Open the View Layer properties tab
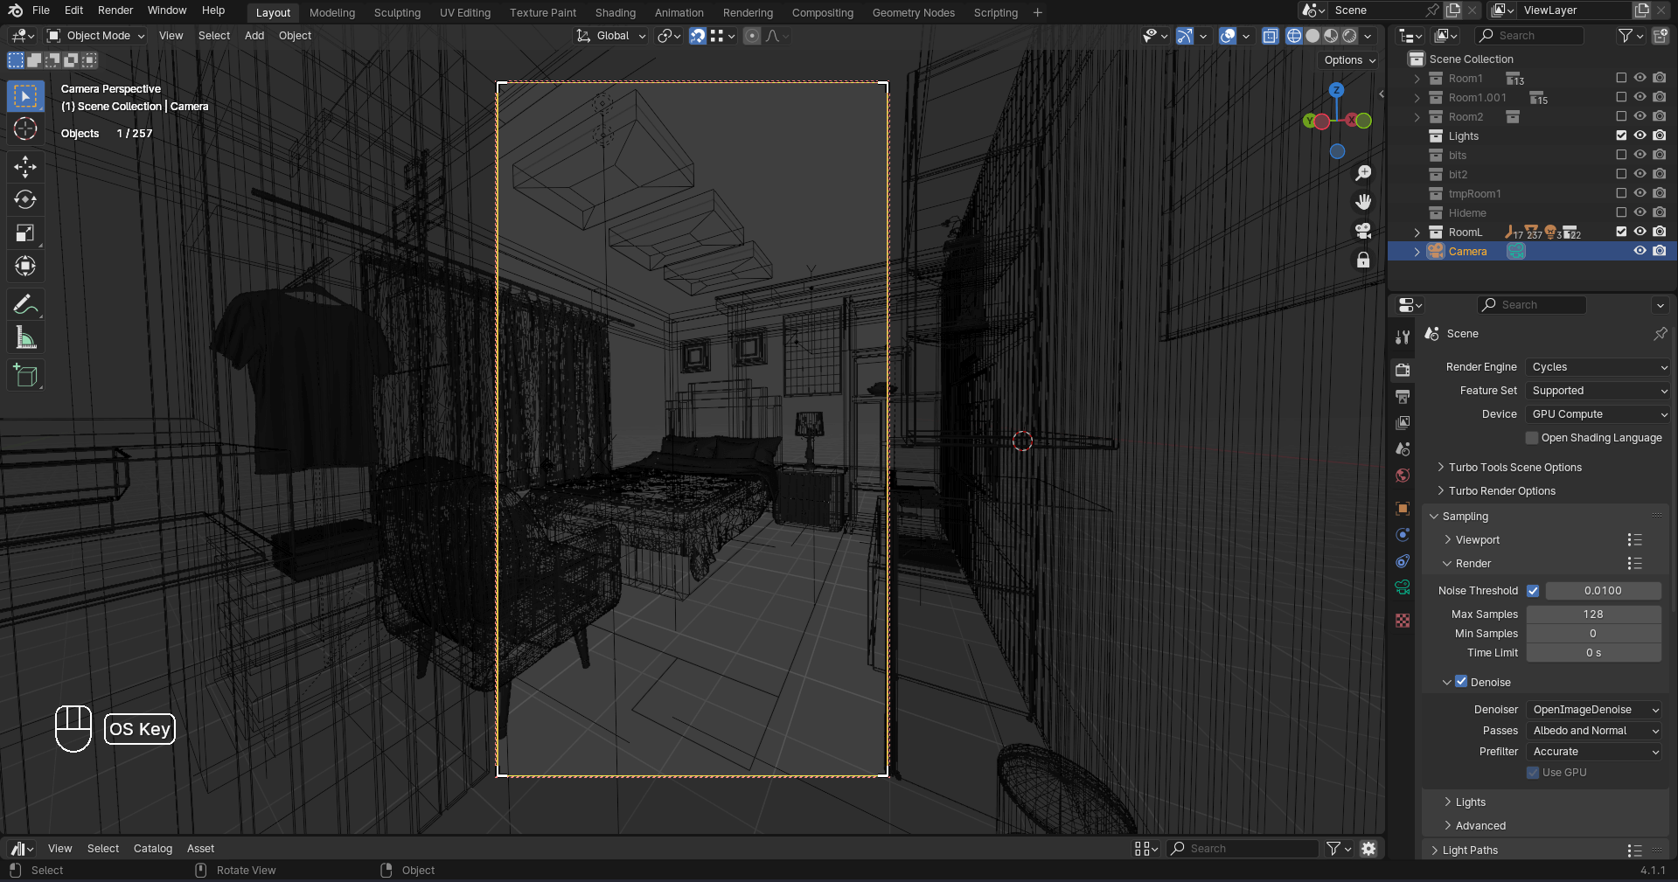The height and width of the screenshot is (882, 1678). pos(1403,423)
